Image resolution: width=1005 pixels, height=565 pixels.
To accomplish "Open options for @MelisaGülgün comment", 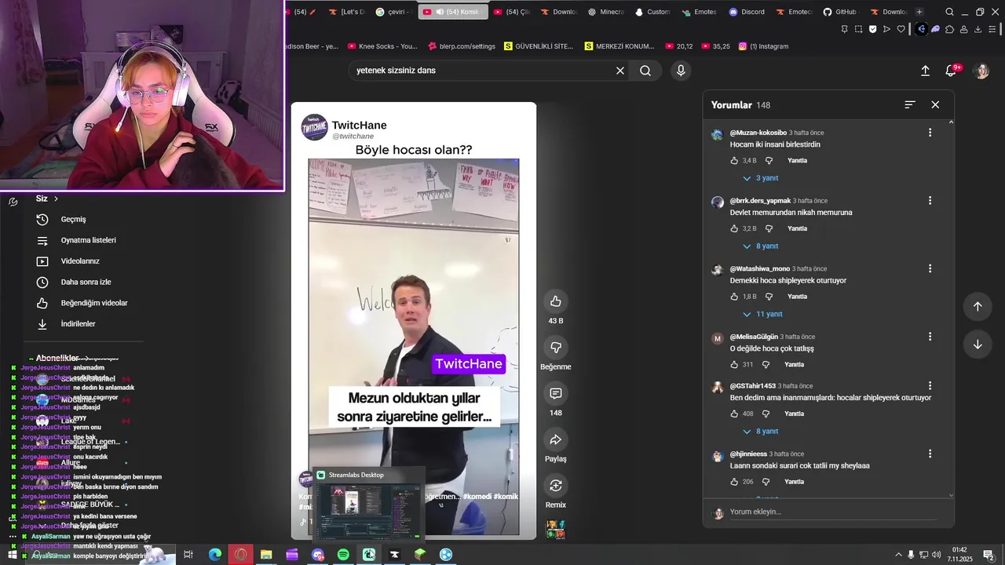I will point(930,337).
